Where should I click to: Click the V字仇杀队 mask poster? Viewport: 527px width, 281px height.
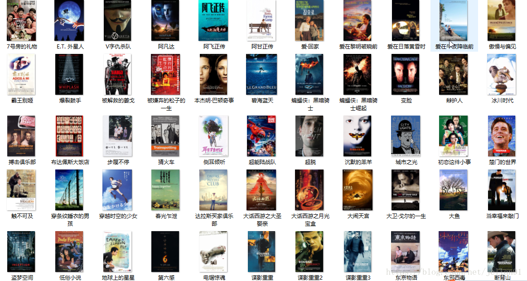click(117, 20)
